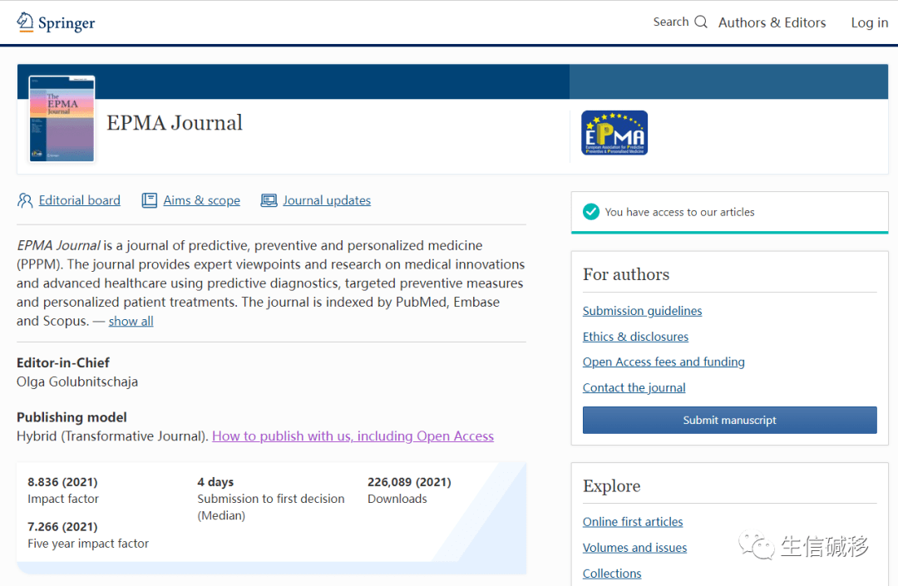Click Log in
The height and width of the screenshot is (586, 898).
pyautogui.click(x=869, y=22)
